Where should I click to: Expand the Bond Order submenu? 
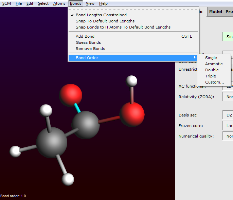(x=133, y=58)
